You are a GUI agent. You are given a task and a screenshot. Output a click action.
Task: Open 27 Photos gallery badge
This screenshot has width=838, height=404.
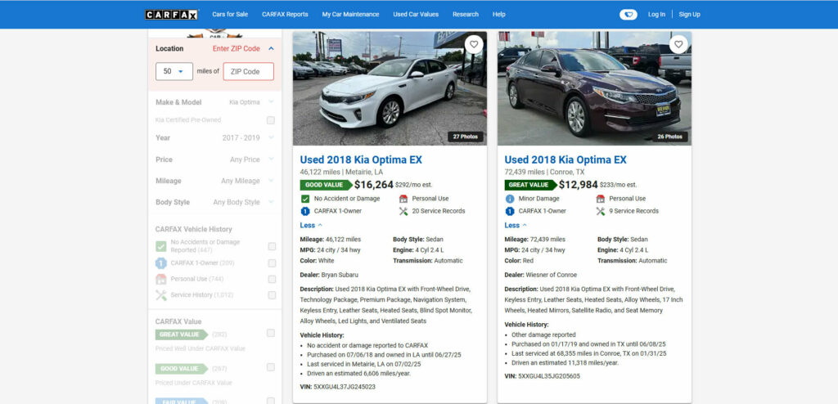466,137
